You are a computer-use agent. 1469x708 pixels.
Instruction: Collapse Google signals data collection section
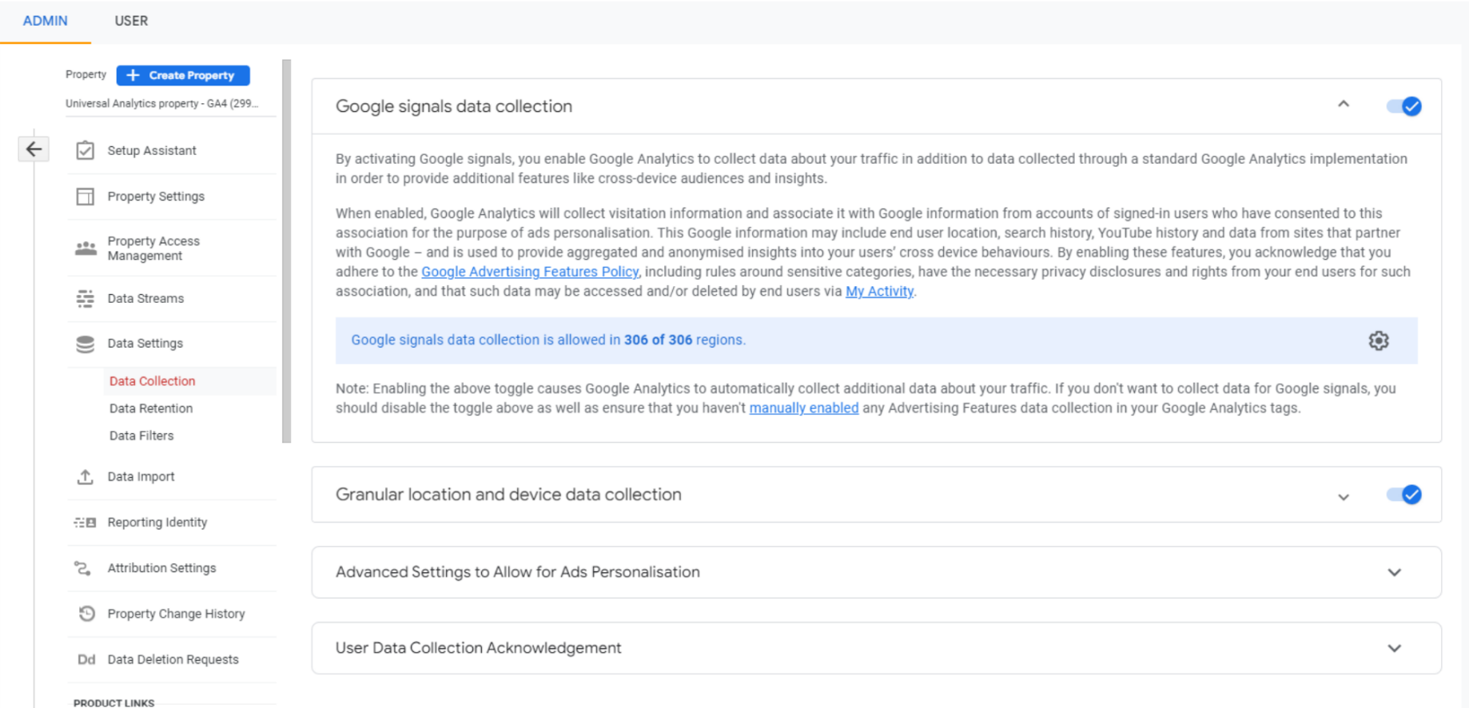(1344, 105)
